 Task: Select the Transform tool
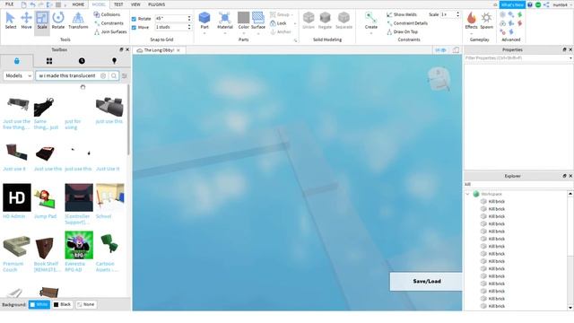tap(78, 21)
